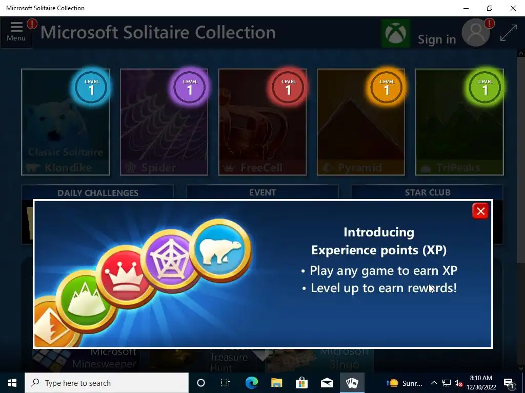Click the network status tray icon
This screenshot has height=393, width=525.
tap(447, 383)
